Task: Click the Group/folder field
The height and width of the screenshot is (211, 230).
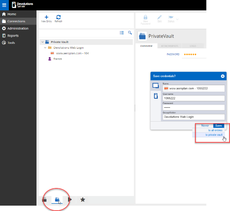Action: coord(194,117)
